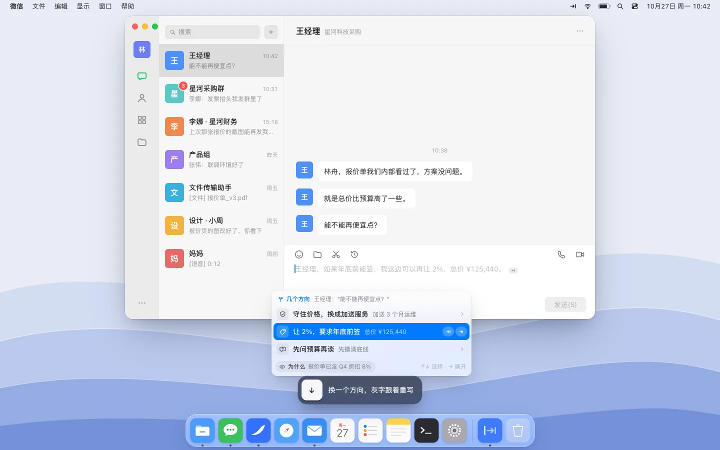Focus the 搜索 search field

click(212, 32)
